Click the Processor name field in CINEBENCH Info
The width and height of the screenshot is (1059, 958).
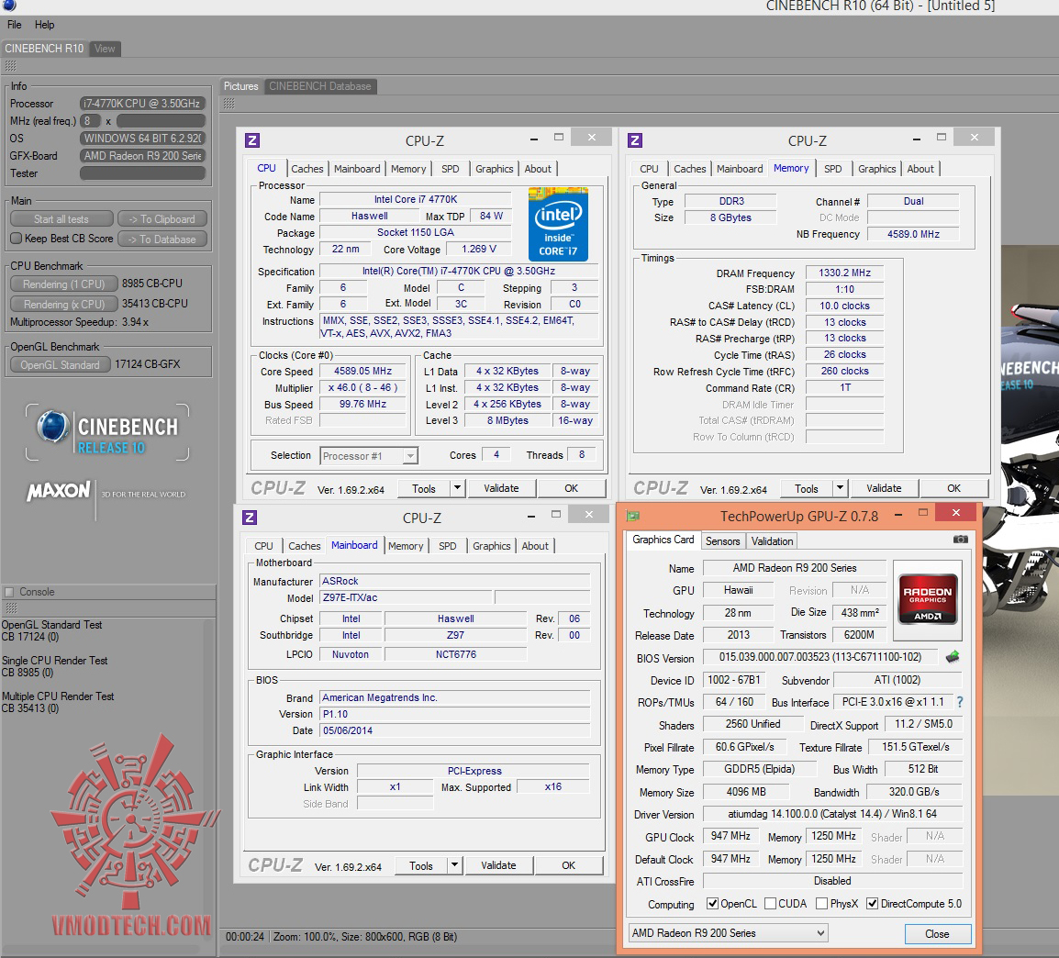pyautogui.click(x=142, y=104)
